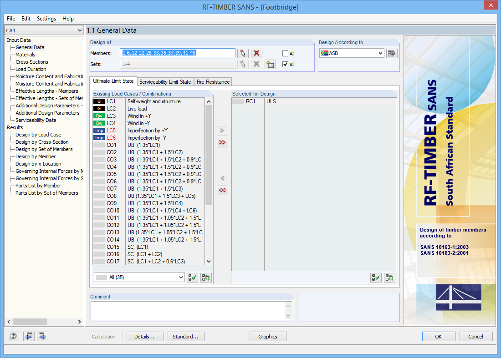The width and height of the screenshot is (501, 358).
Task: Click the select-all checkmarks icon below load cases list
Action: pyautogui.click(x=192, y=277)
